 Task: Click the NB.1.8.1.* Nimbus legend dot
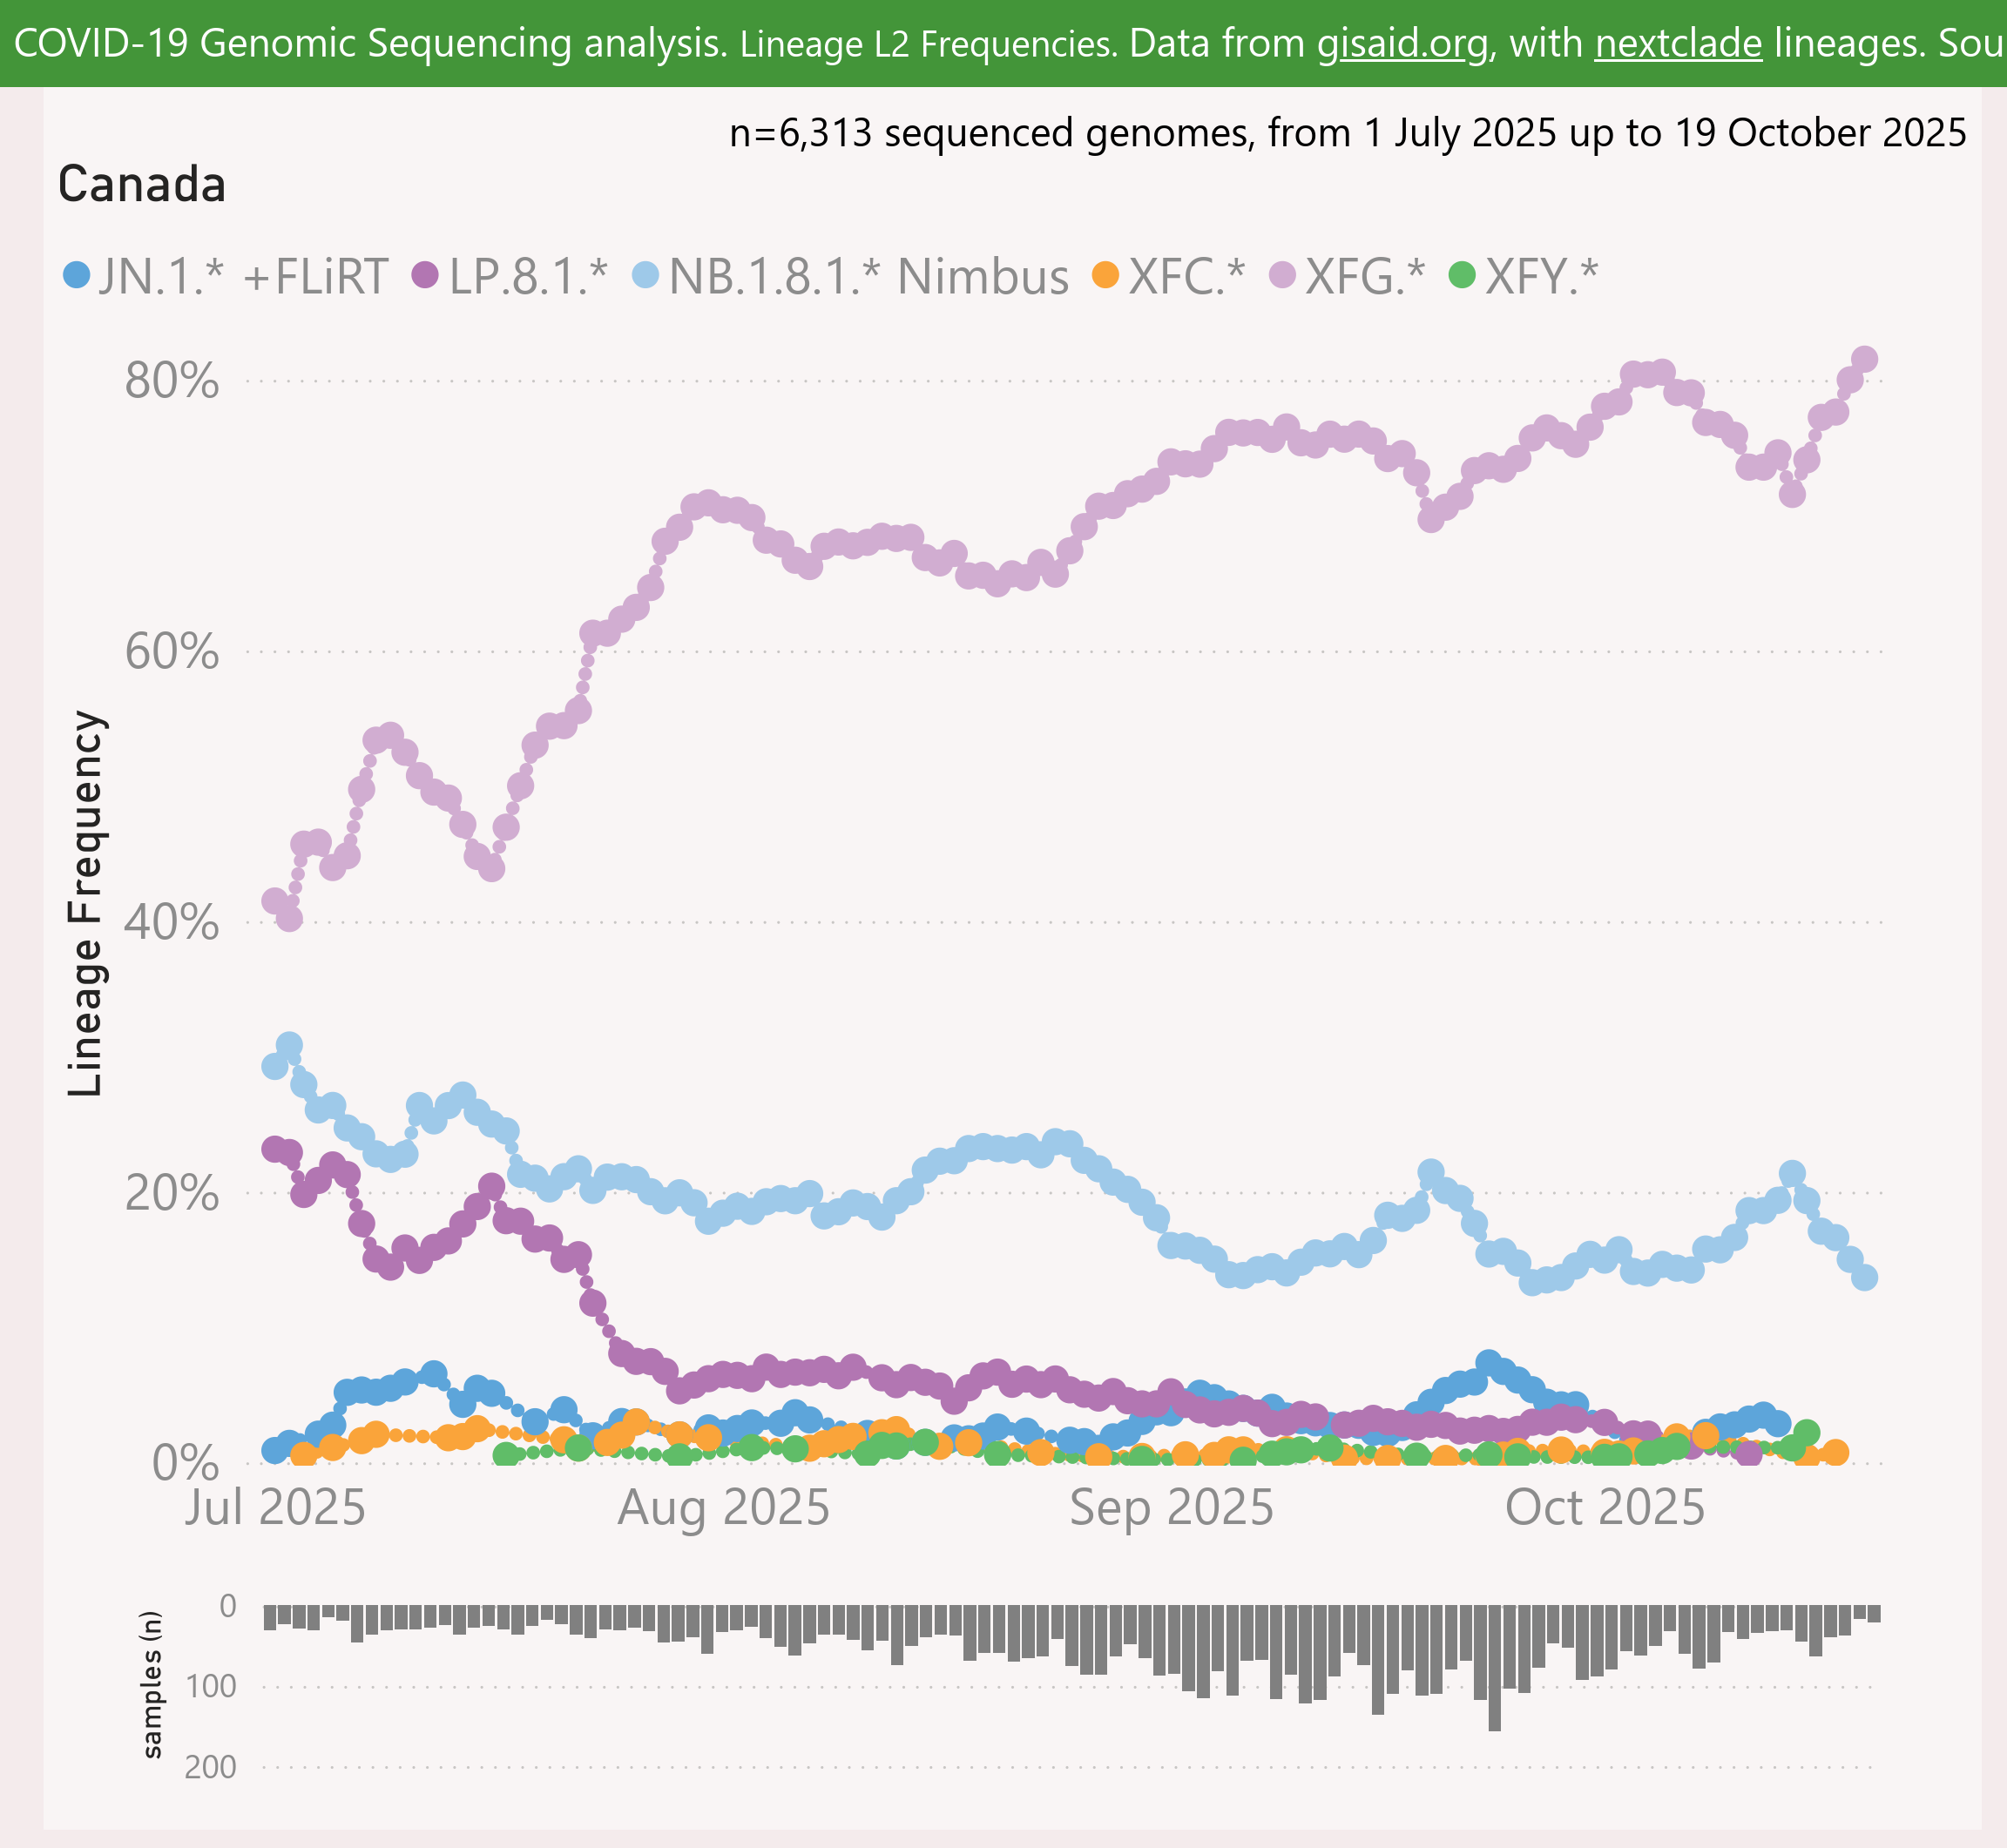(647, 275)
